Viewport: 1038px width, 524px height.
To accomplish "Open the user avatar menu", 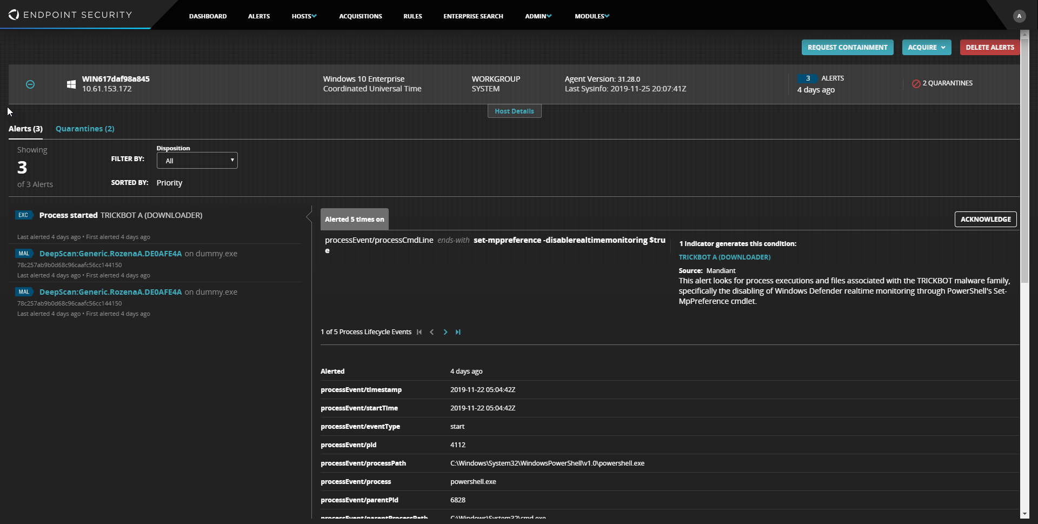I will tap(1019, 16).
